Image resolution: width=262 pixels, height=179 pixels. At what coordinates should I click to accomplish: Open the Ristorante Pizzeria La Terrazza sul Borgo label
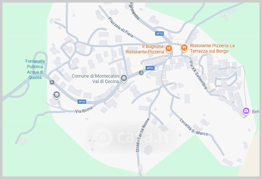(212, 48)
